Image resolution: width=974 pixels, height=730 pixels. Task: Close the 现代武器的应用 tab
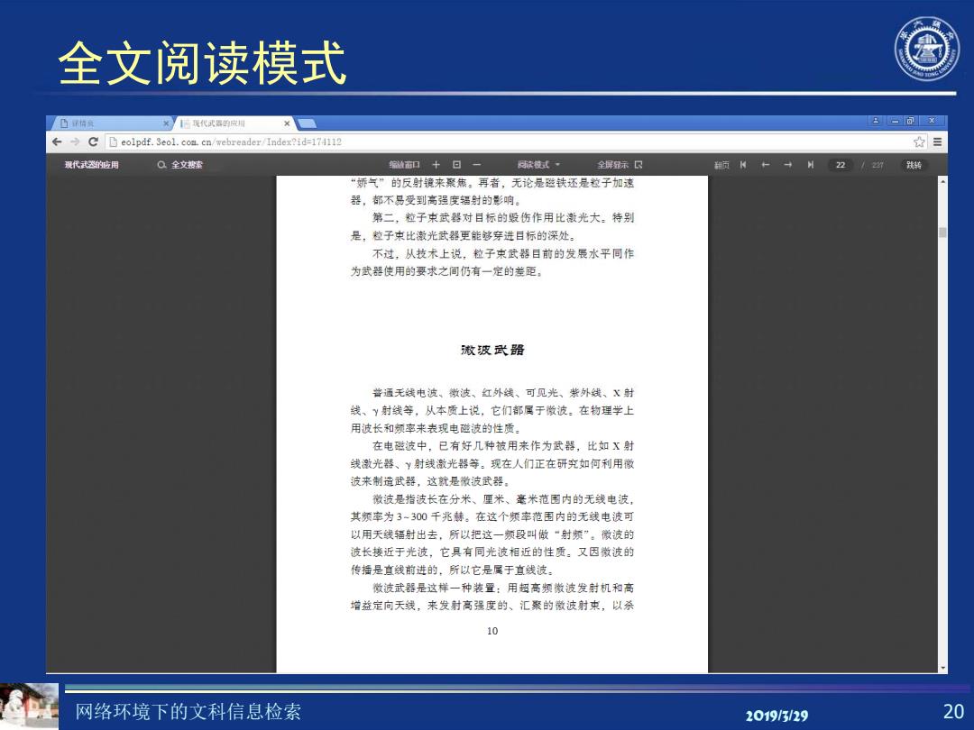coord(287,123)
